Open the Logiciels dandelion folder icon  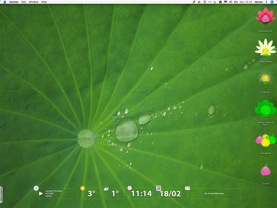[x=265, y=78]
